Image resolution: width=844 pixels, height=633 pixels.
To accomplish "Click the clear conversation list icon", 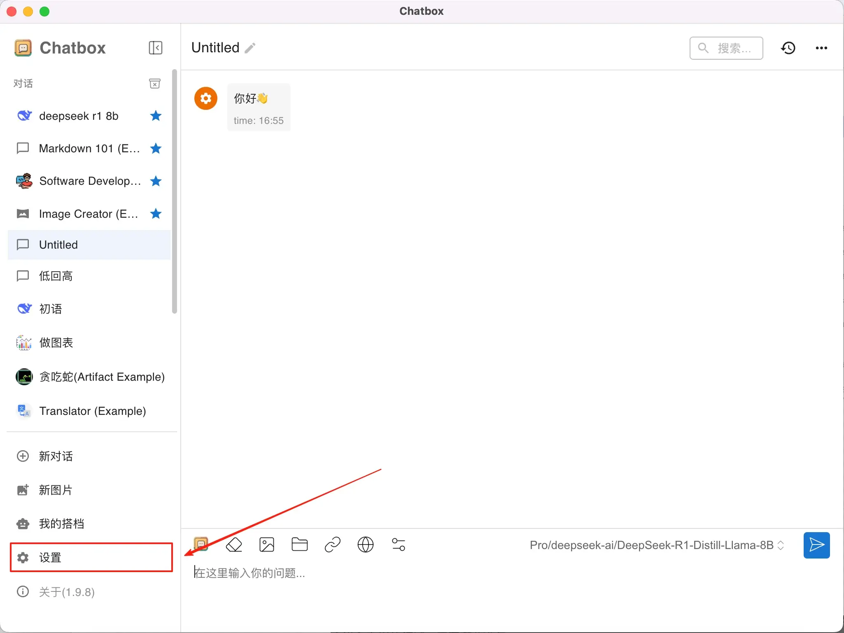I will pyautogui.click(x=155, y=84).
